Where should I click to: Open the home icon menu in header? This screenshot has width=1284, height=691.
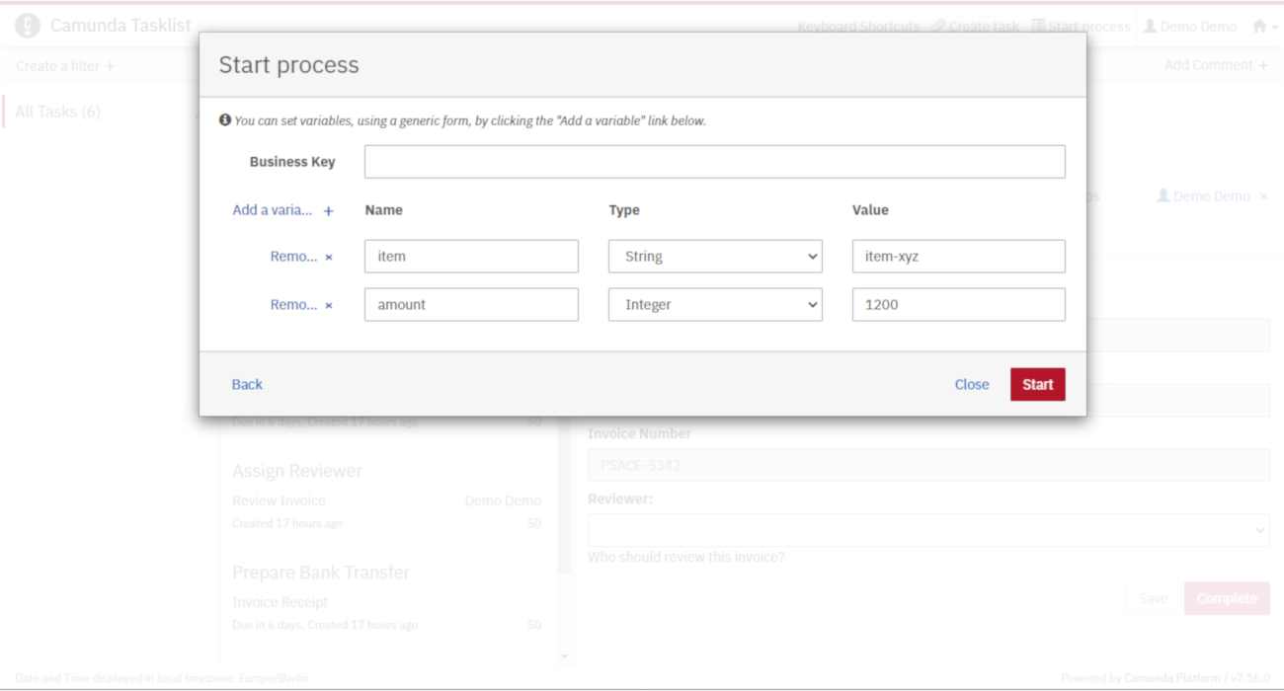[1263, 27]
